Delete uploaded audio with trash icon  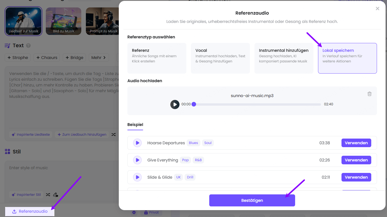tap(370, 94)
